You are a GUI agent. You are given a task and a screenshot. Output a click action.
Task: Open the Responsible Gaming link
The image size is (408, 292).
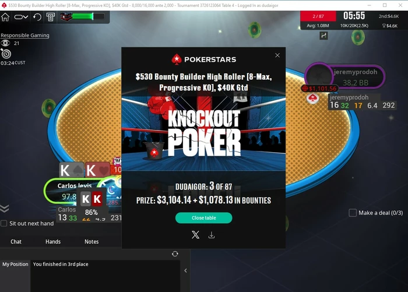(24, 36)
